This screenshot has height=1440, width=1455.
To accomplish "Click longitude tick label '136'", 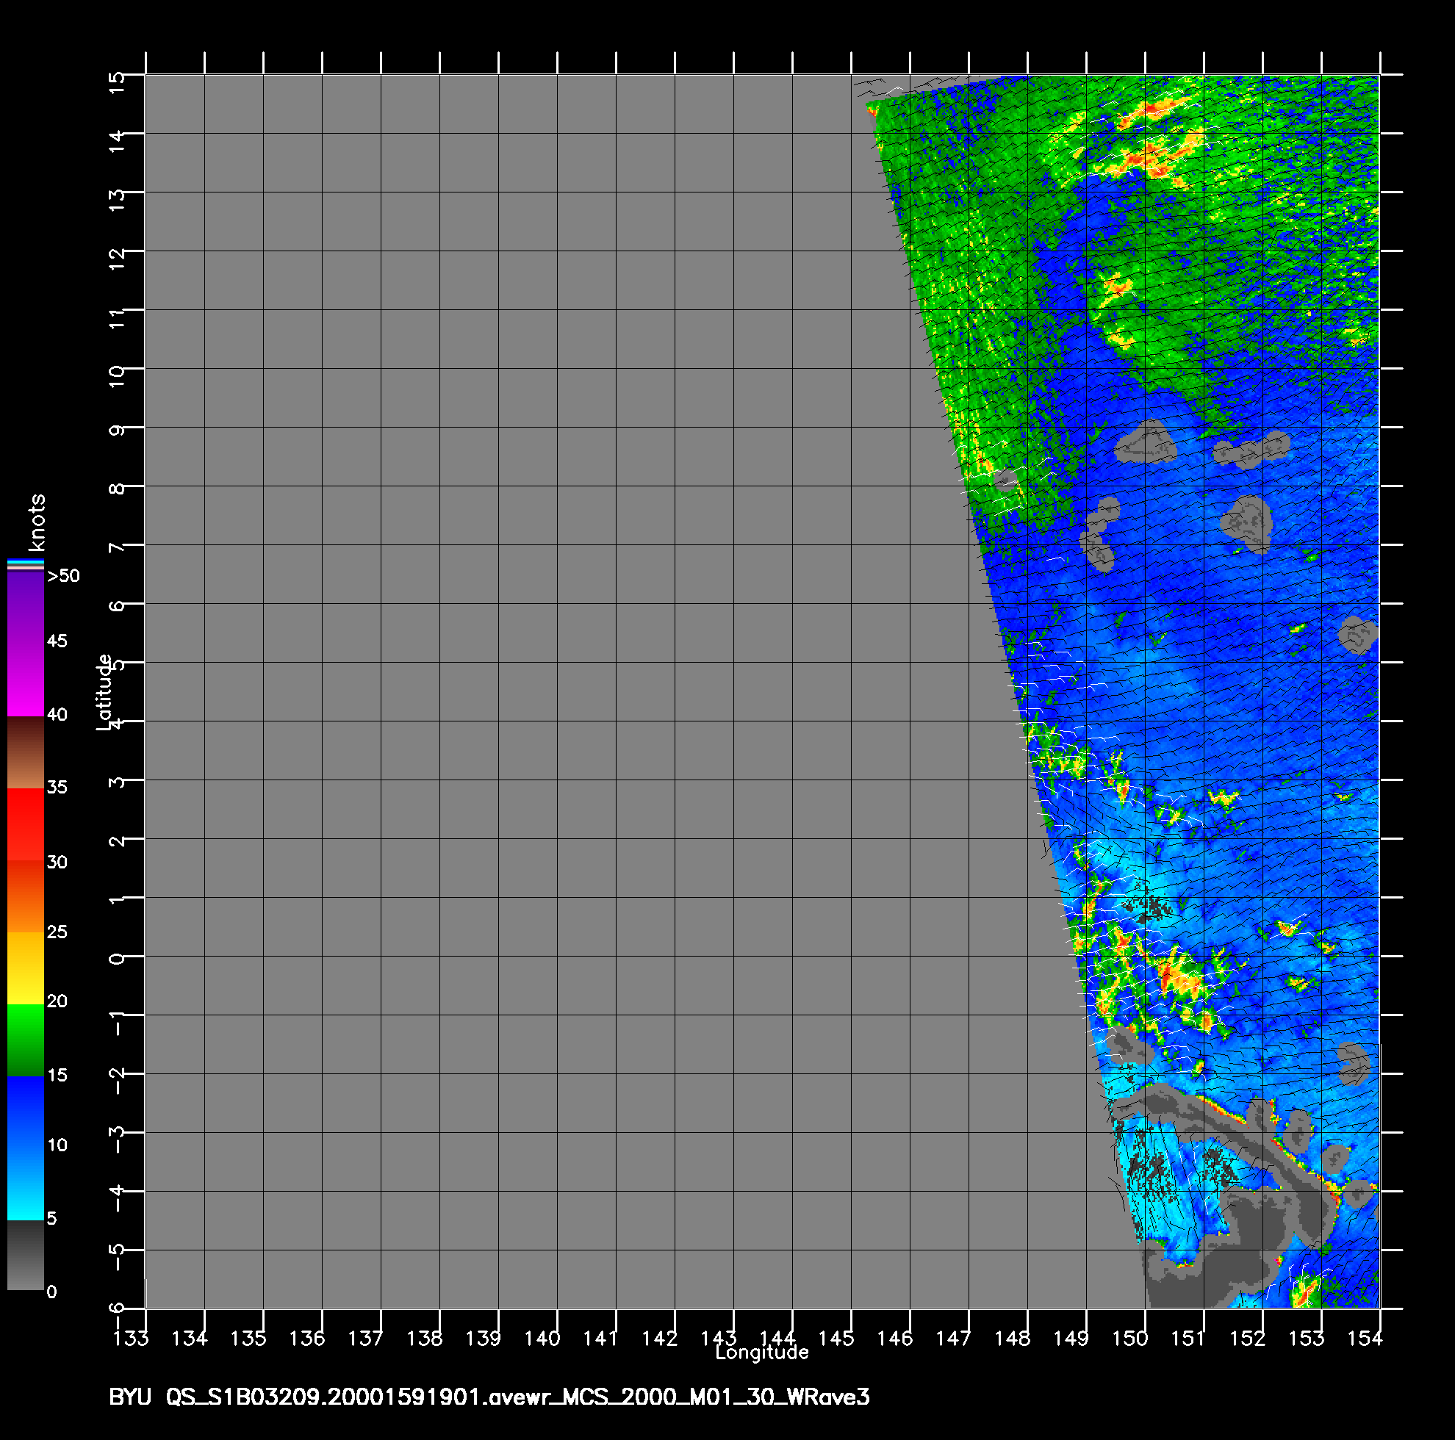I will (x=306, y=1339).
